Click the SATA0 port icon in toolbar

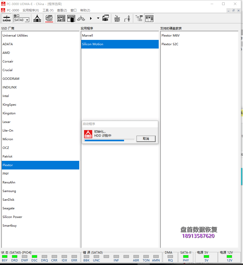(x=7, y=19)
